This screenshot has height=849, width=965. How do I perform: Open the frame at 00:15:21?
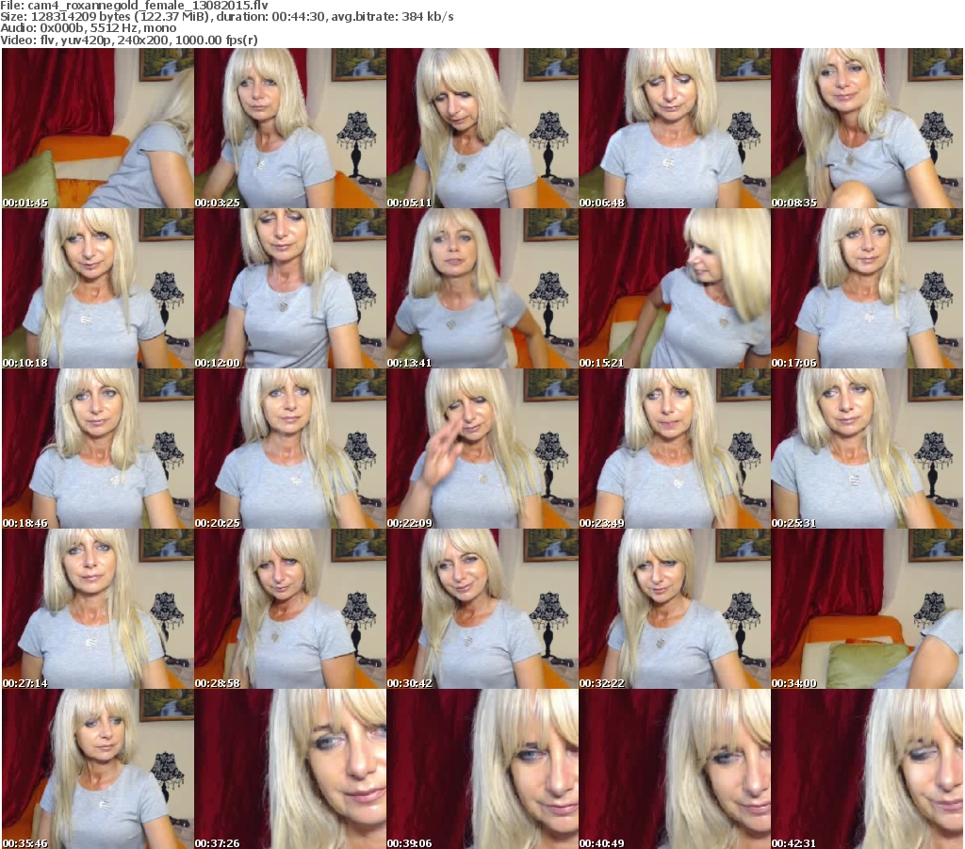pos(675,288)
